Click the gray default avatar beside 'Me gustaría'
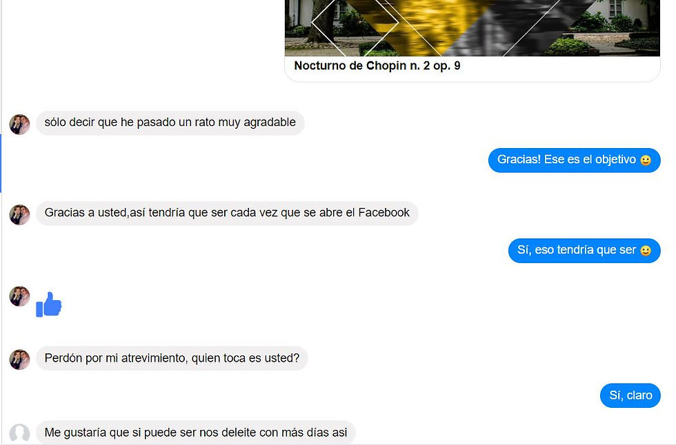Image resolution: width=676 pixels, height=445 pixels. point(20,434)
